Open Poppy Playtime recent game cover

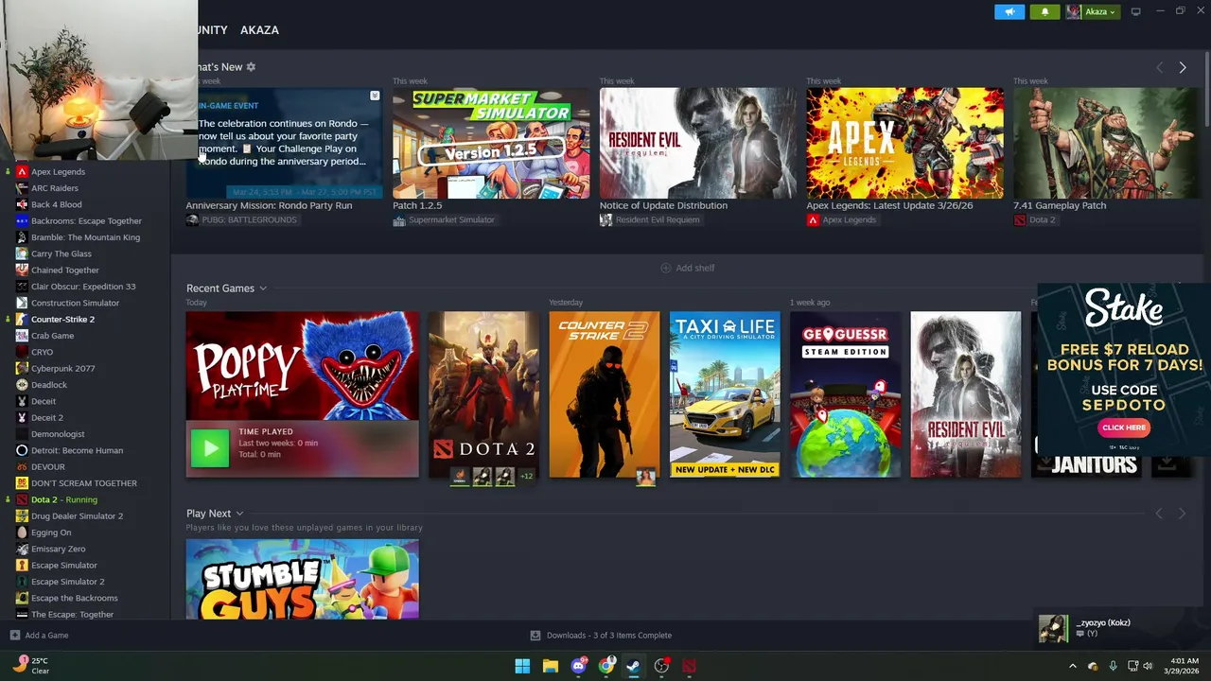point(302,366)
